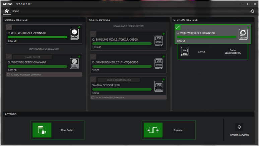Click '512 GB' size under D: drive
This screenshot has height=146, width=259.
coord(96,70)
